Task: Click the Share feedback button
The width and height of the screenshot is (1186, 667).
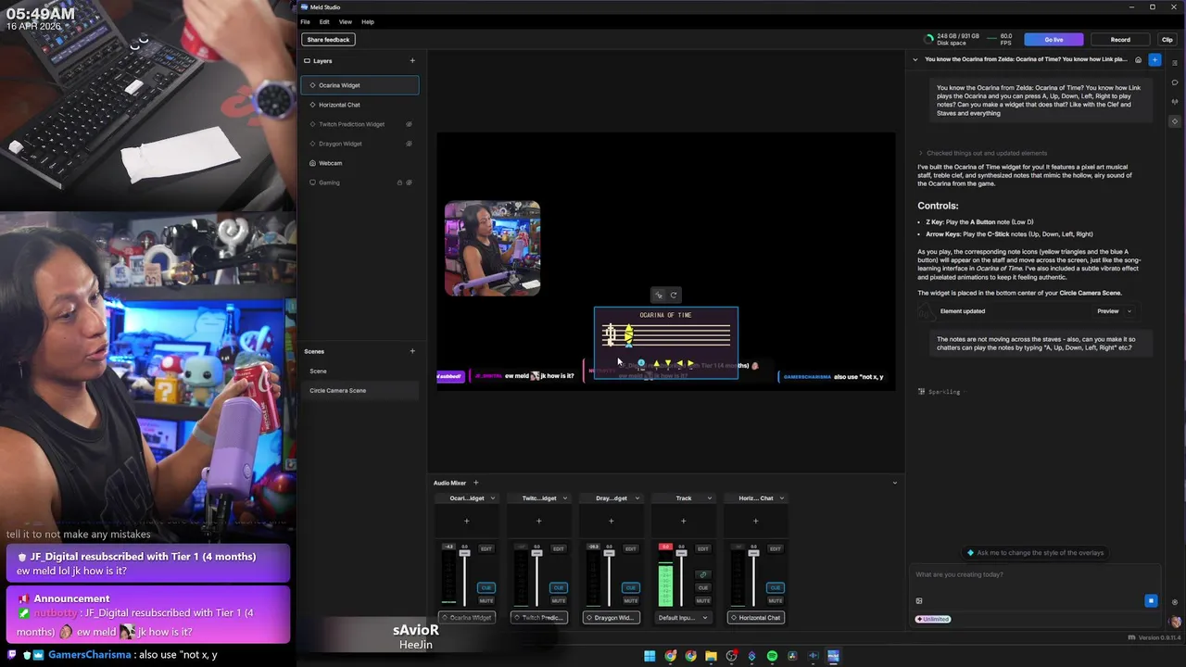Action: click(x=328, y=40)
